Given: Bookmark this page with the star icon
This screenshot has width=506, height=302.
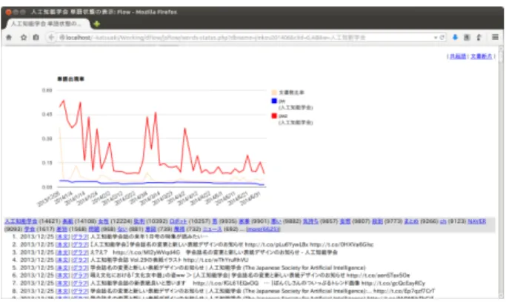Looking at the screenshot, I should [24, 38].
